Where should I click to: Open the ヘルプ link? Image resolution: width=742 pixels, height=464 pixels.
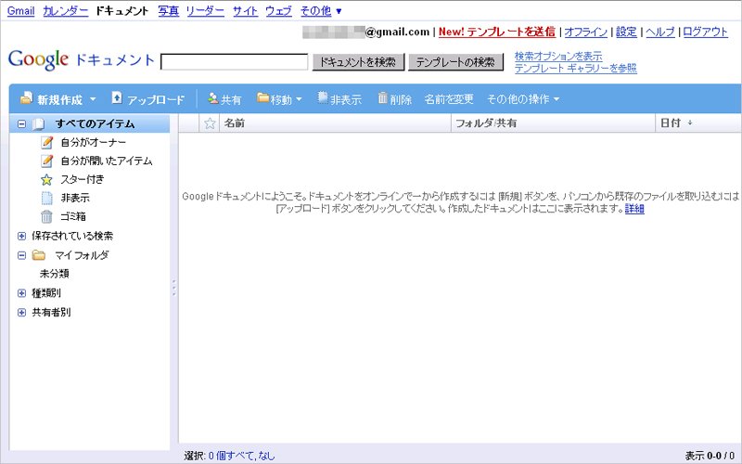tap(660, 32)
